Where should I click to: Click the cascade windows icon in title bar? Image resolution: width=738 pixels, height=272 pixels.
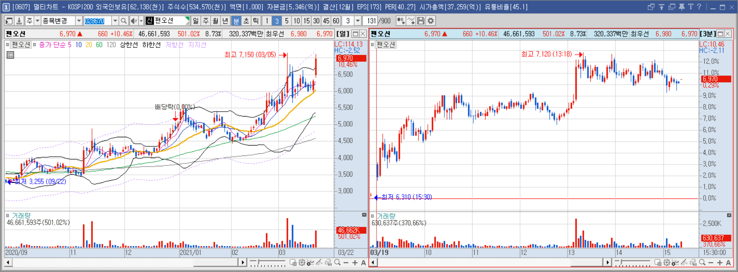[x=672, y=7]
